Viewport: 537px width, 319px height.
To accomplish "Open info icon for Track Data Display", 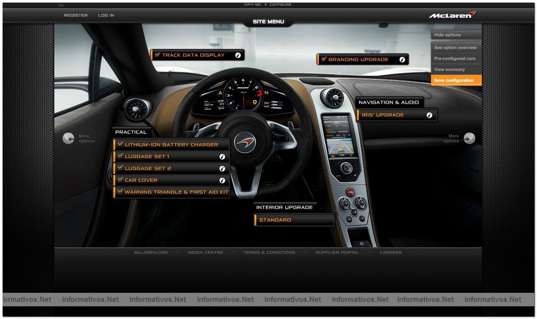I will pyautogui.click(x=238, y=55).
